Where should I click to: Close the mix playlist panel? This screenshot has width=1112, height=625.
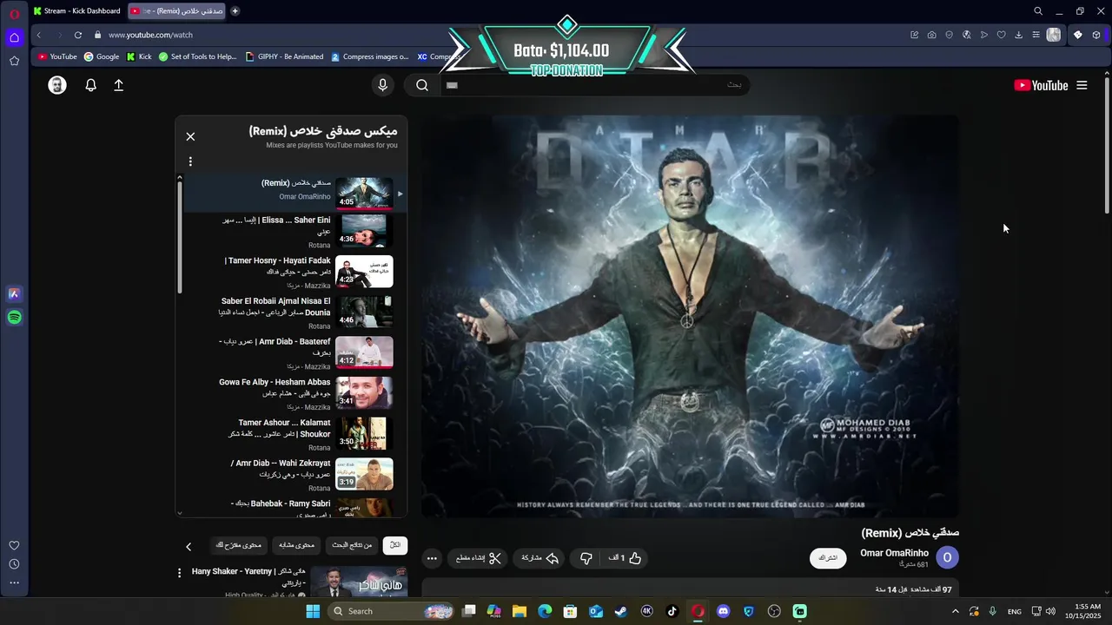click(190, 136)
